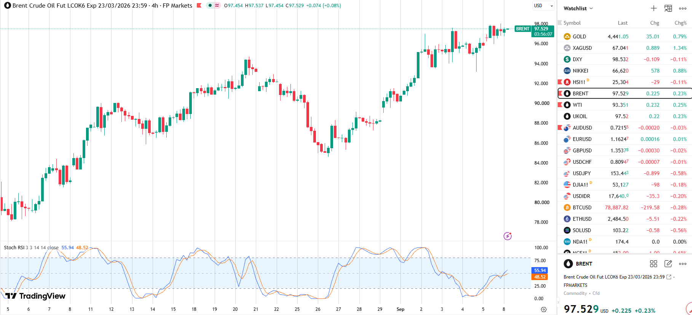Sort watchlist by Chg% column header

[x=680, y=23]
